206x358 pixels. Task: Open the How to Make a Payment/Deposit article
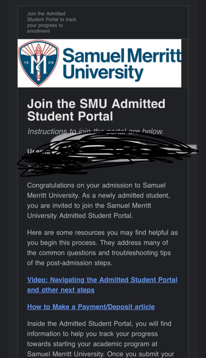pos(91,307)
